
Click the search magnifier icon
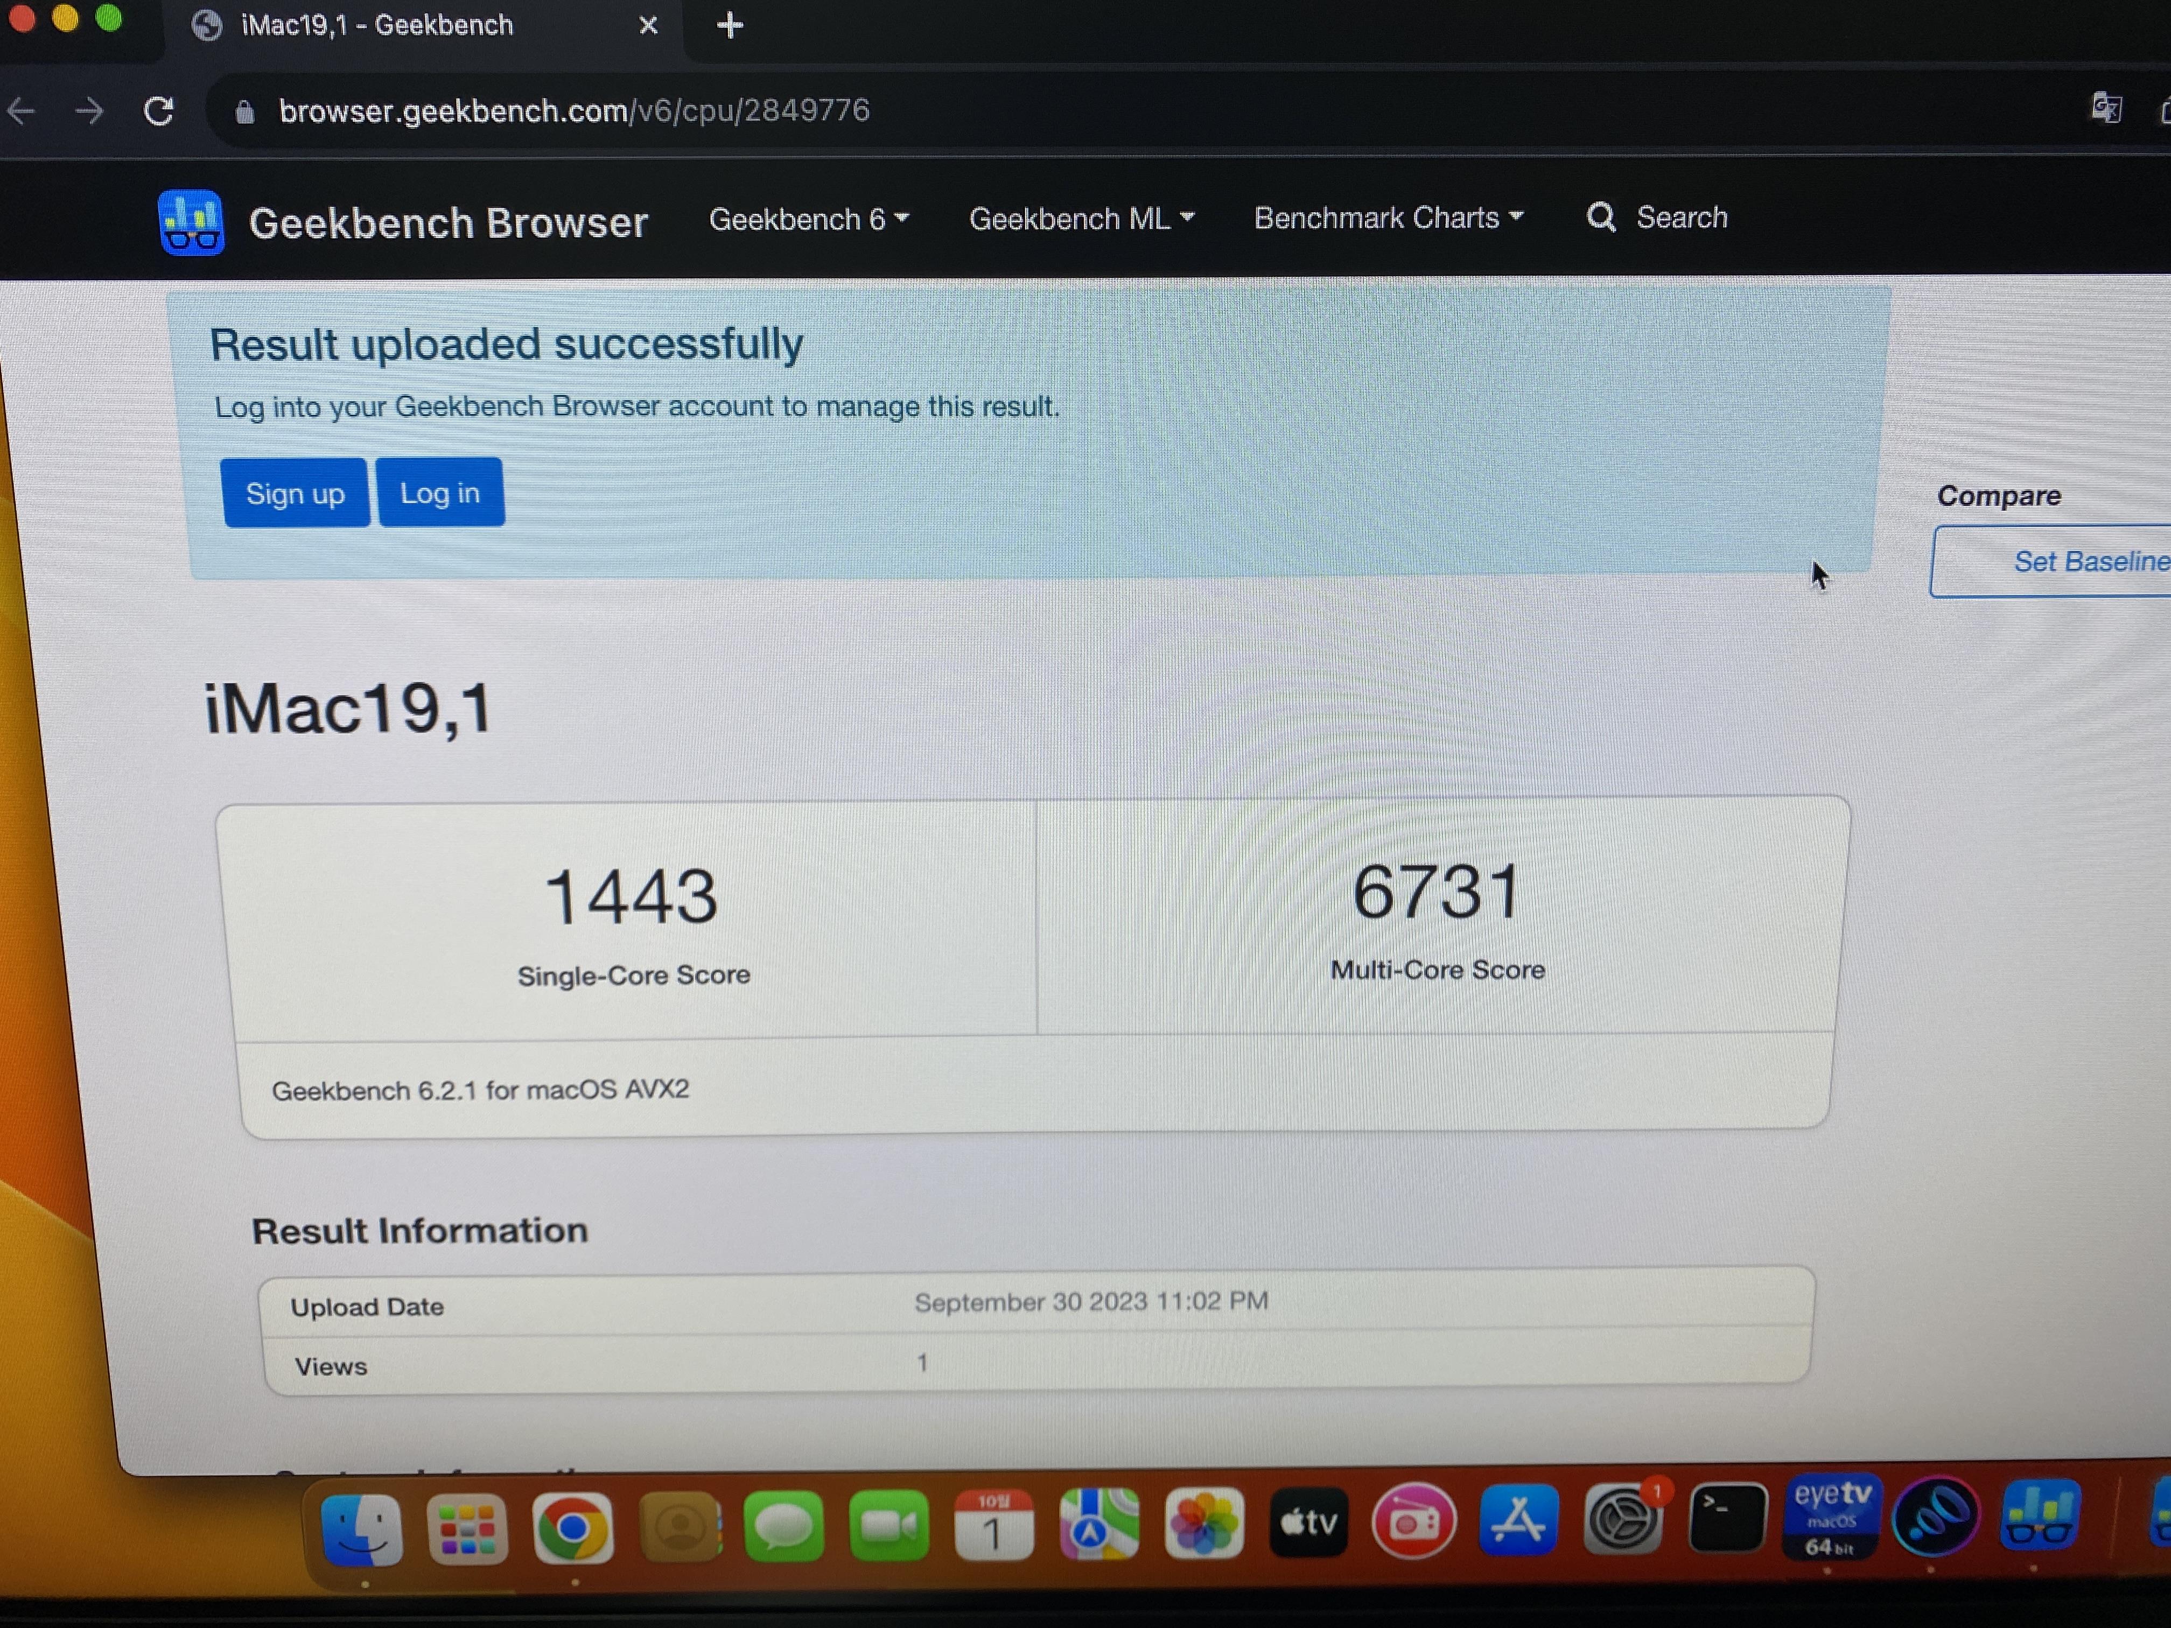click(x=1601, y=217)
